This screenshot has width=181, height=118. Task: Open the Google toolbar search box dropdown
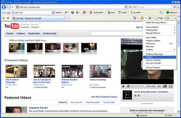[53, 12]
